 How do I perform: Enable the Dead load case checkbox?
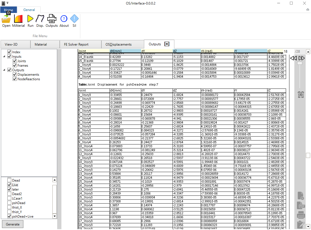(9, 180)
